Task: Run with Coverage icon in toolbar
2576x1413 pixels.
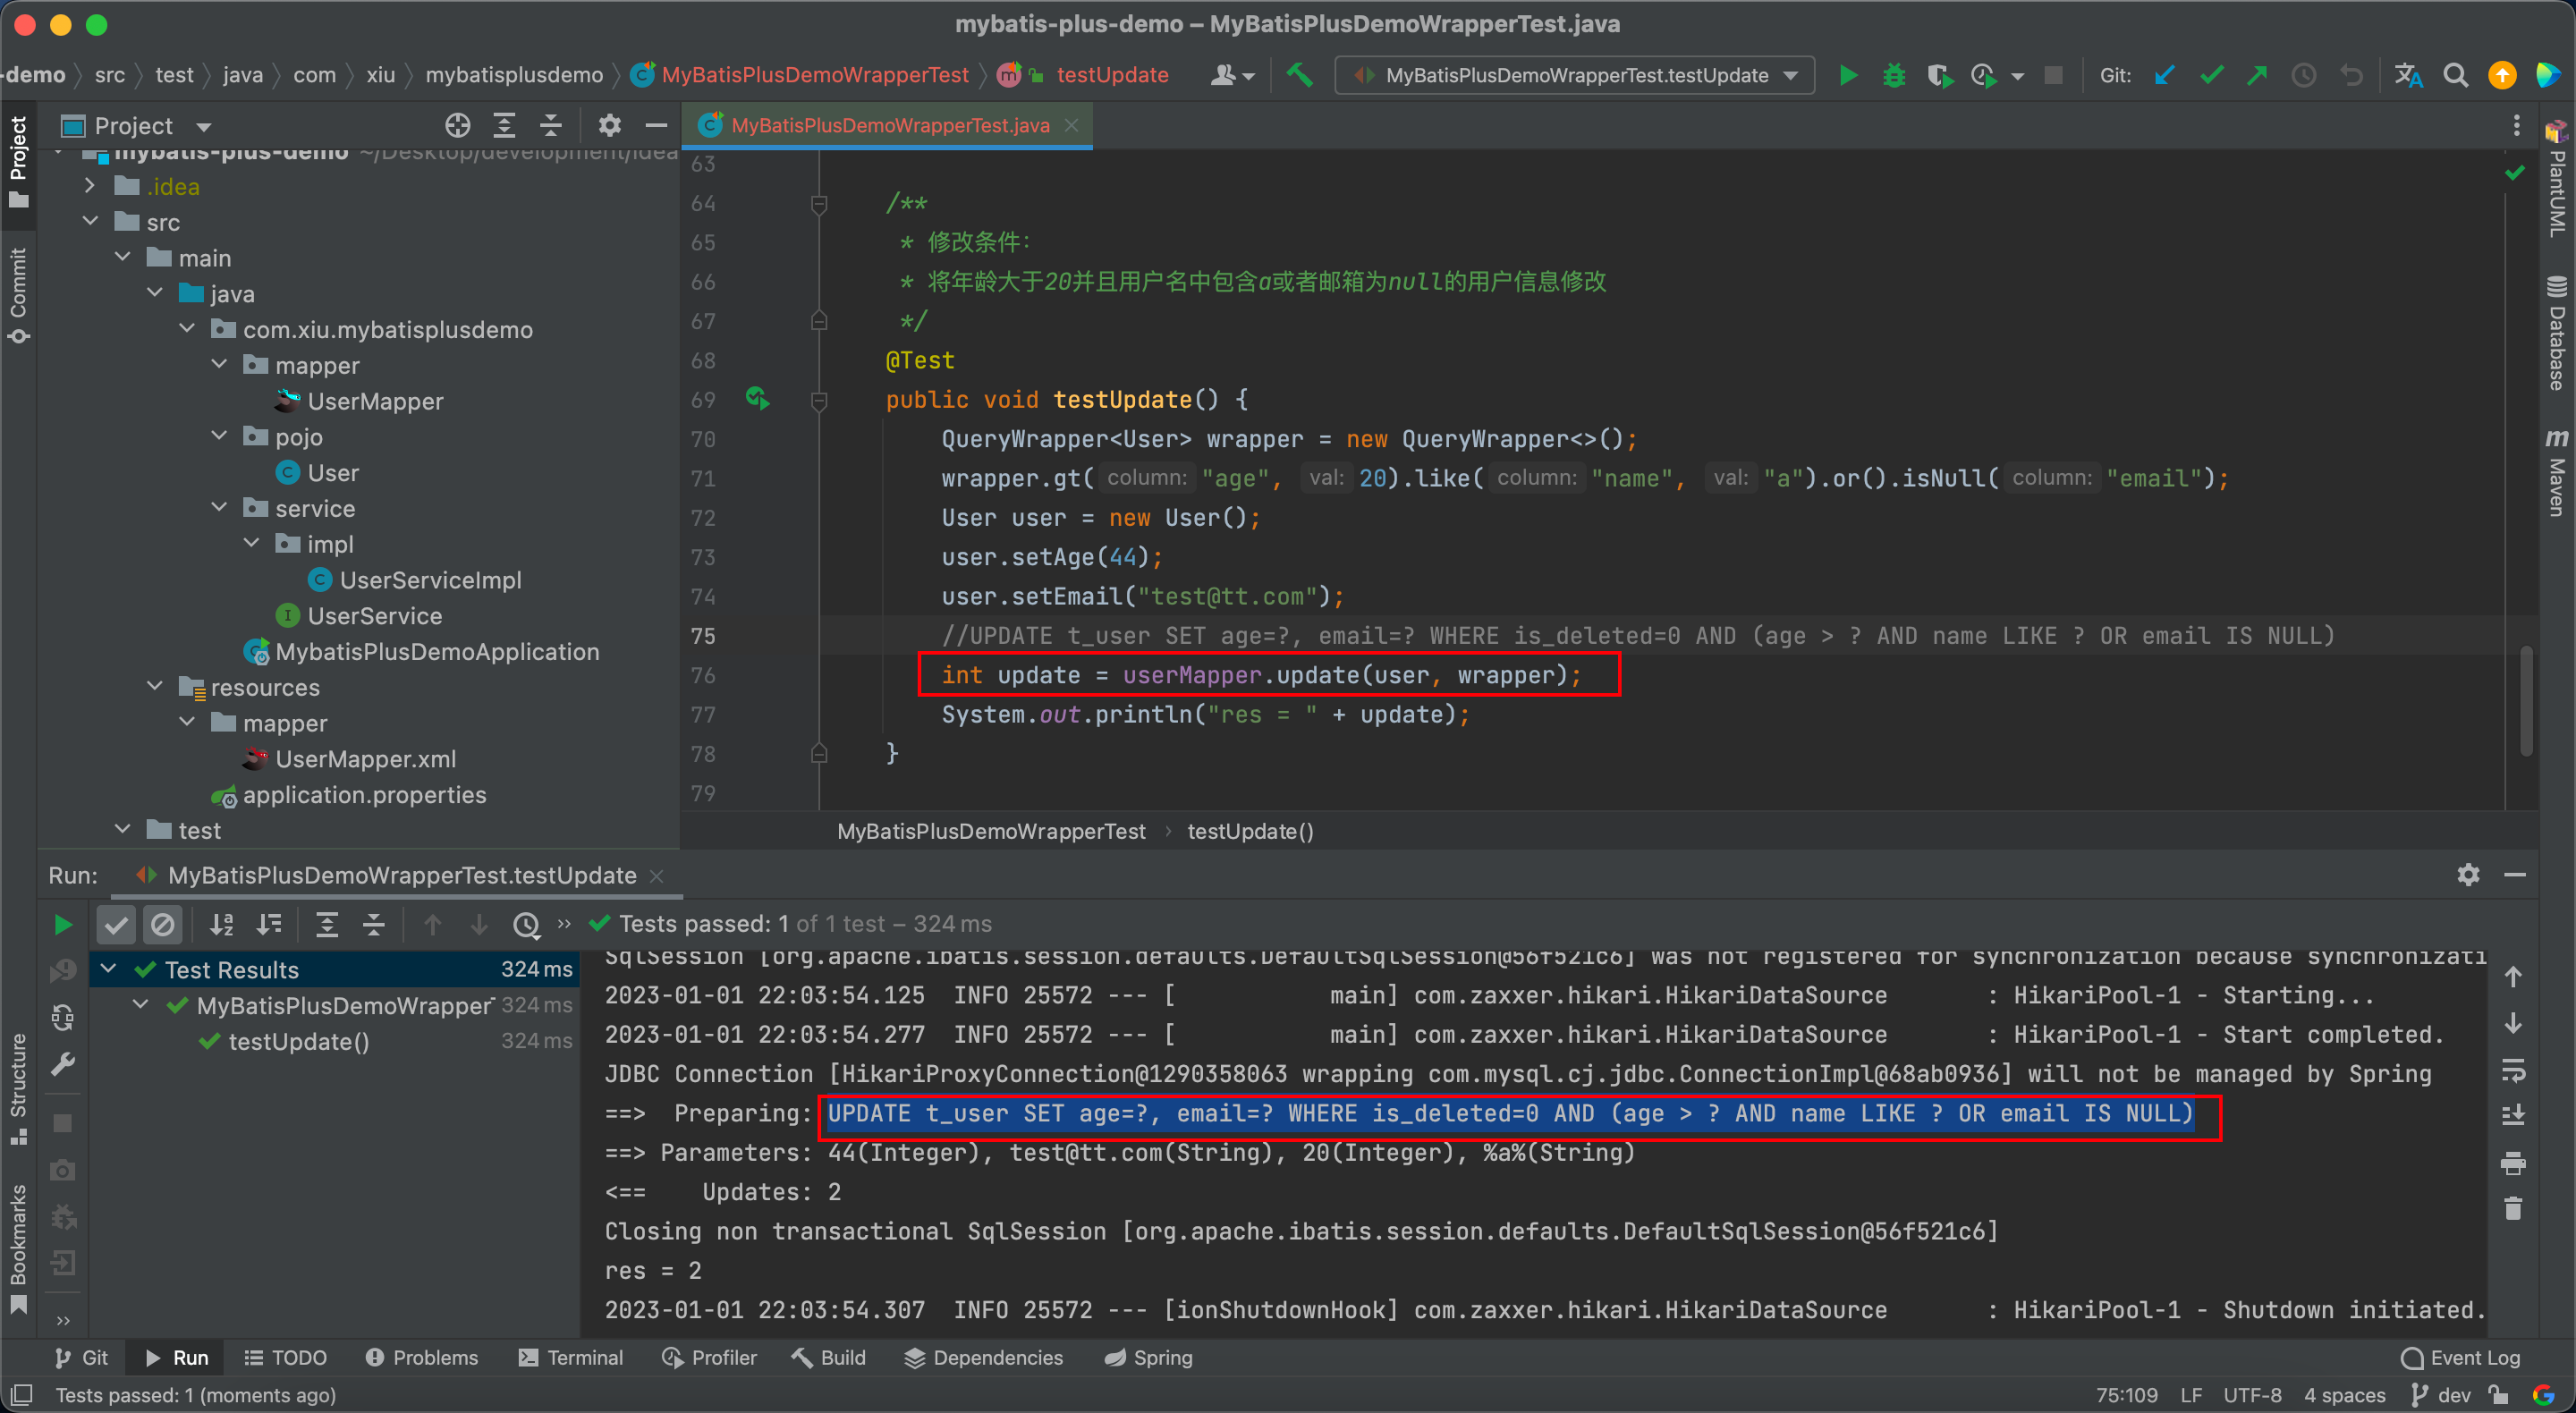Action: point(1939,75)
